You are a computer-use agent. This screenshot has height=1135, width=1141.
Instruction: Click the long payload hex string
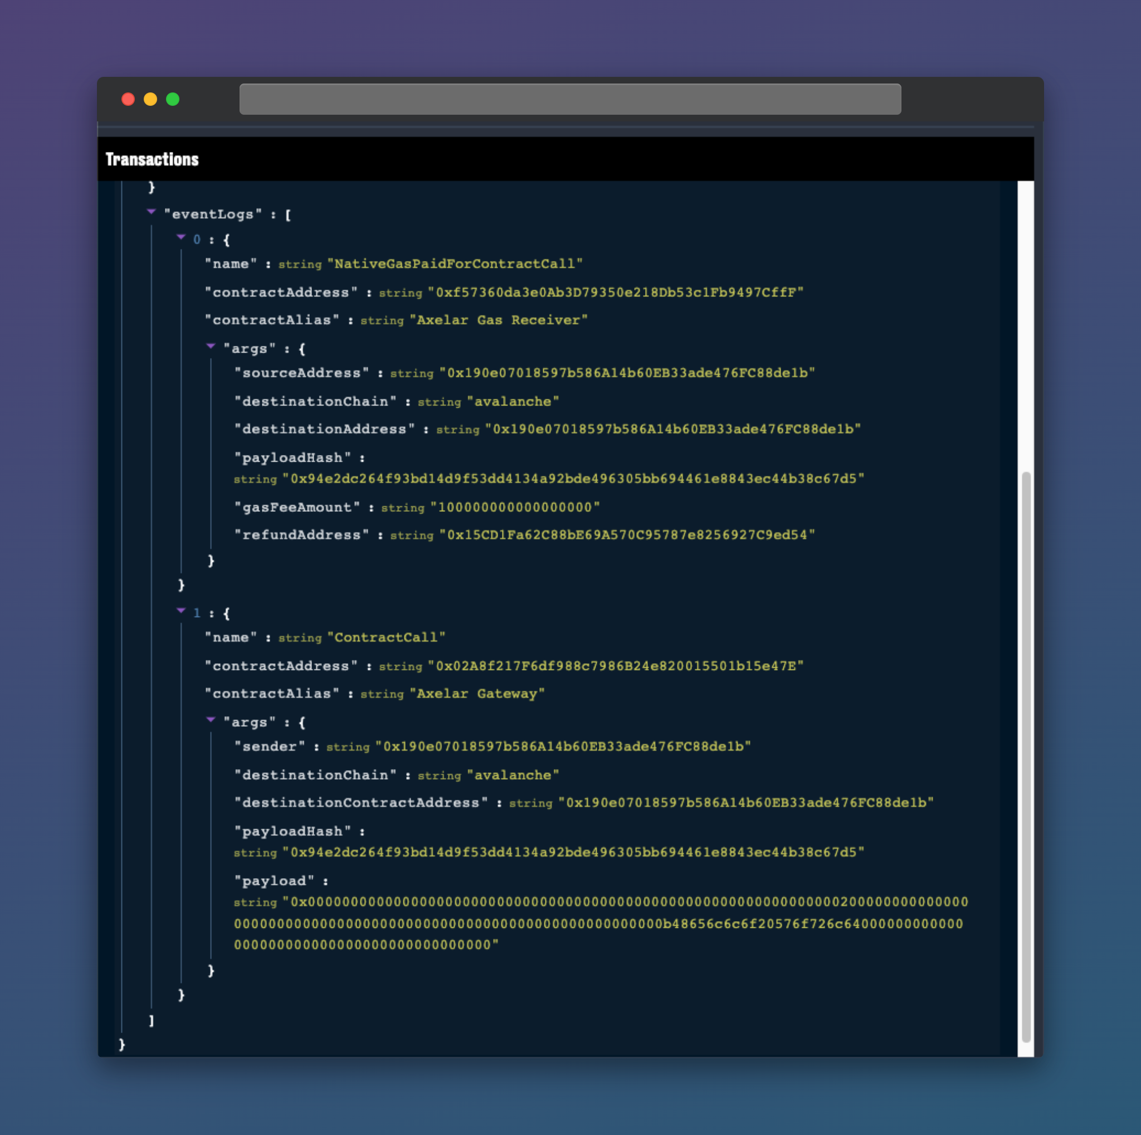(599, 924)
